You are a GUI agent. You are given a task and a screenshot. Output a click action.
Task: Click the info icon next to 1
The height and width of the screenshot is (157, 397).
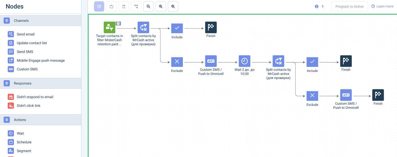coord(317,7)
